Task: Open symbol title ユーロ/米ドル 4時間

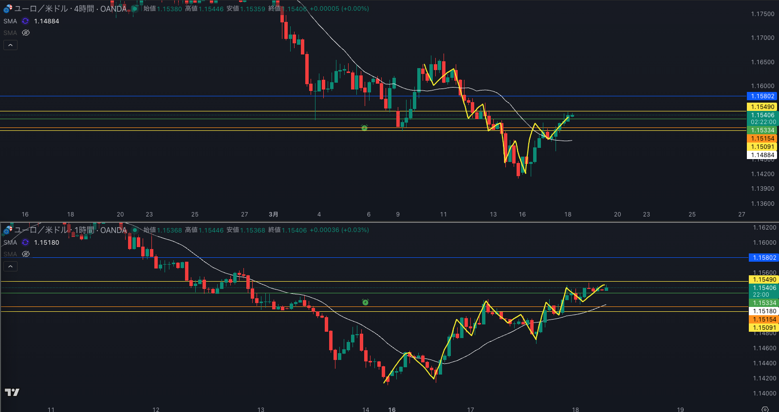Action: tap(71, 9)
